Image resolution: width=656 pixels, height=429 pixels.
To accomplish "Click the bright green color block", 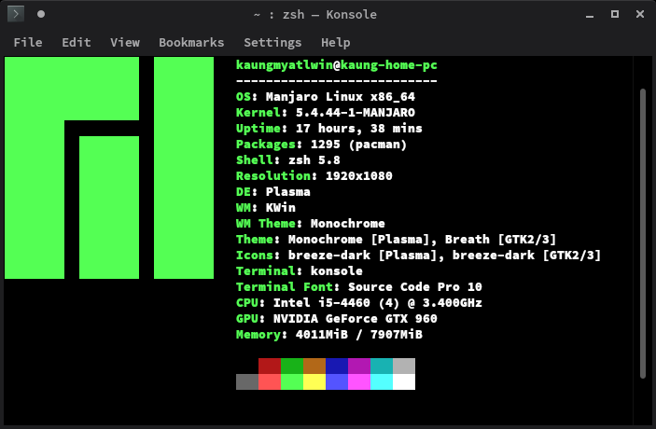I will (x=292, y=381).
